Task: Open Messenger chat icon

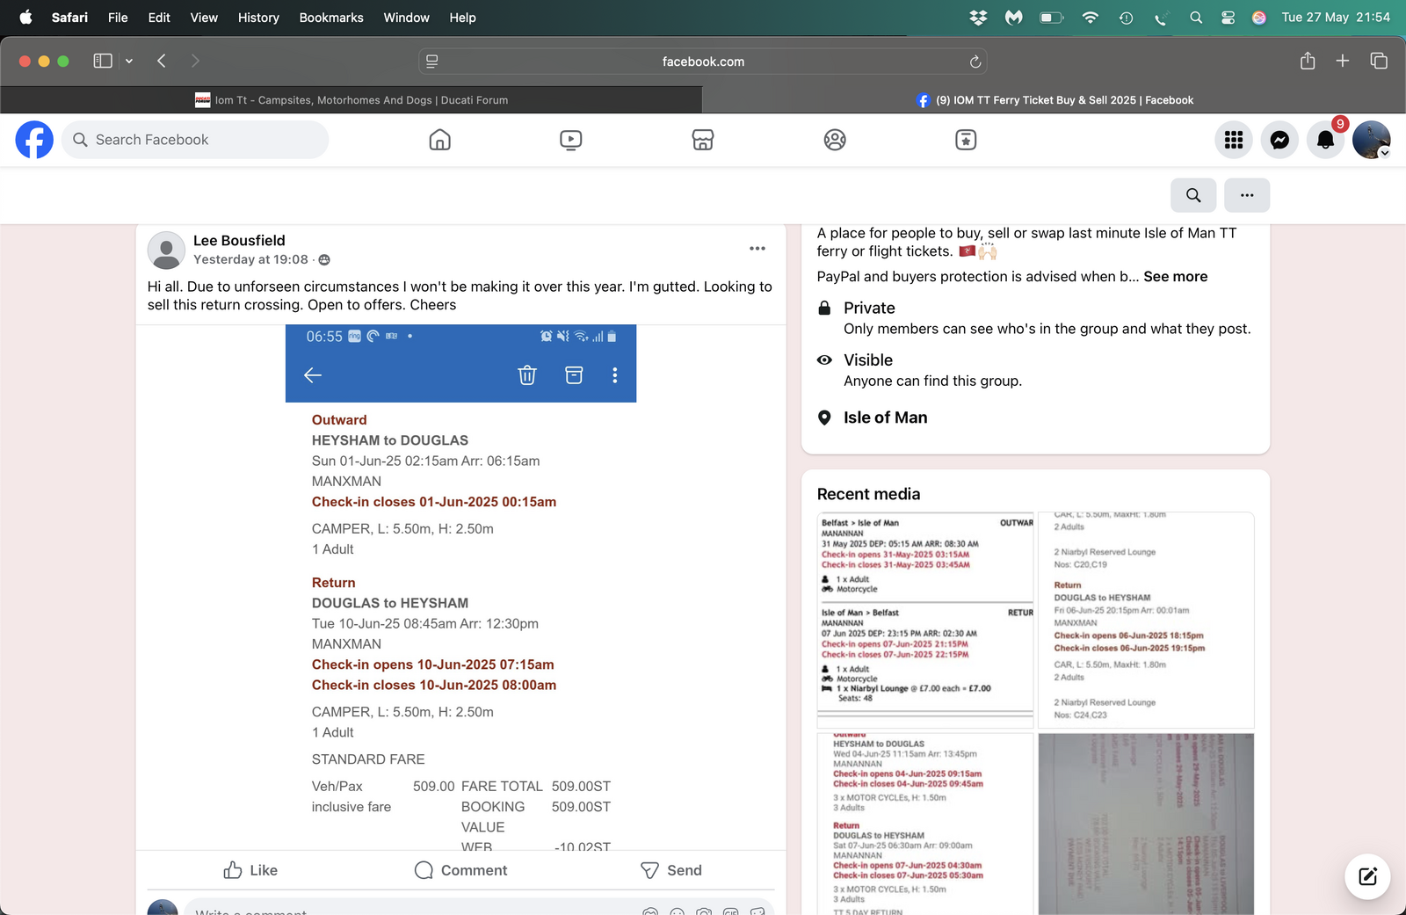Action: tap(1279, 140)
